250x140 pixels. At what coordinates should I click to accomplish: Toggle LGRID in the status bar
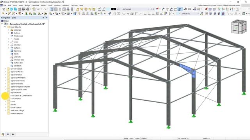point(137,138)
